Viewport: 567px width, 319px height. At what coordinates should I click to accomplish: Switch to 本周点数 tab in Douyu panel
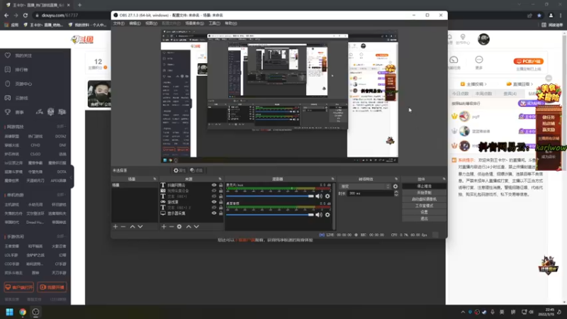coord(483,94)
